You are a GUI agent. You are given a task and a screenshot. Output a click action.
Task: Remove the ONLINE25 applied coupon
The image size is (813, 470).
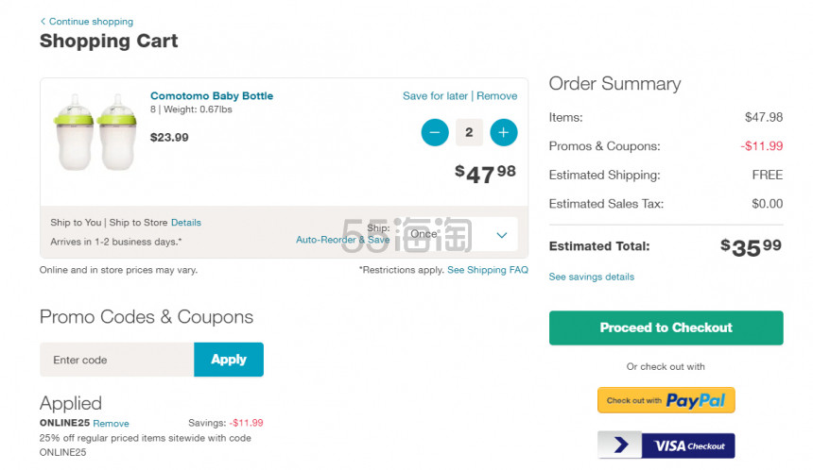pyautogui.click(x=111, y=424)
